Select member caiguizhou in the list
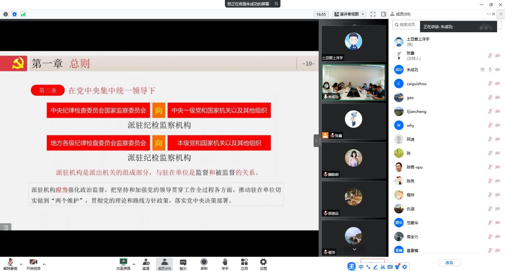The height and width of the screenshot is (271, 505). [x=416, y=84]
